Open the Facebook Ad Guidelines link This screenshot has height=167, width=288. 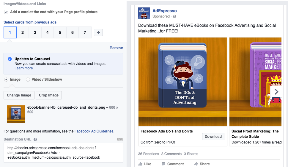coord(94,131)
